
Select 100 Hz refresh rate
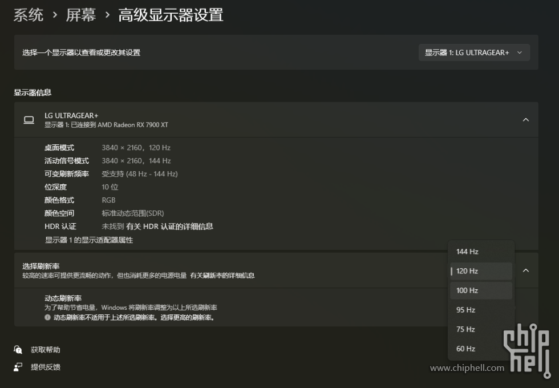481,290
